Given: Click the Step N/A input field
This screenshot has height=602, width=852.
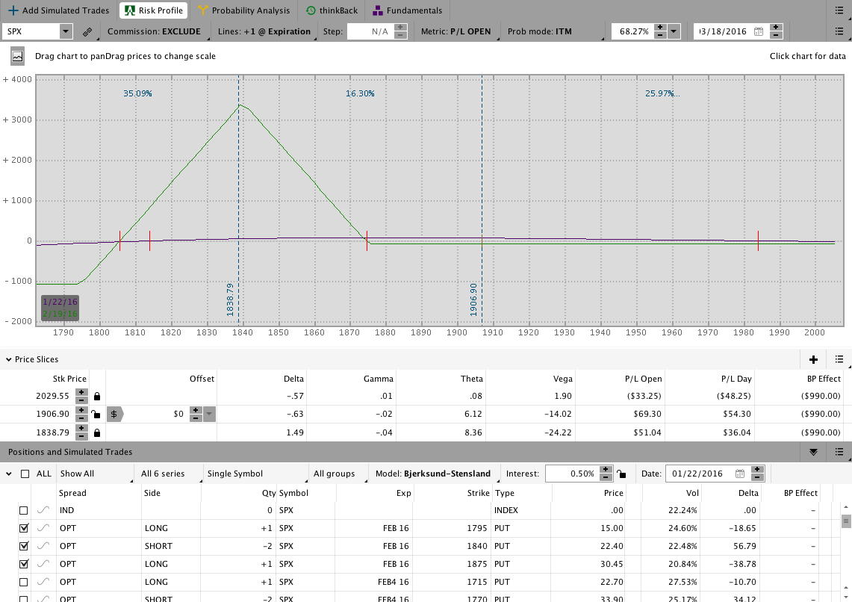Looking at the screenshot, I should click(x=370, y=31).
